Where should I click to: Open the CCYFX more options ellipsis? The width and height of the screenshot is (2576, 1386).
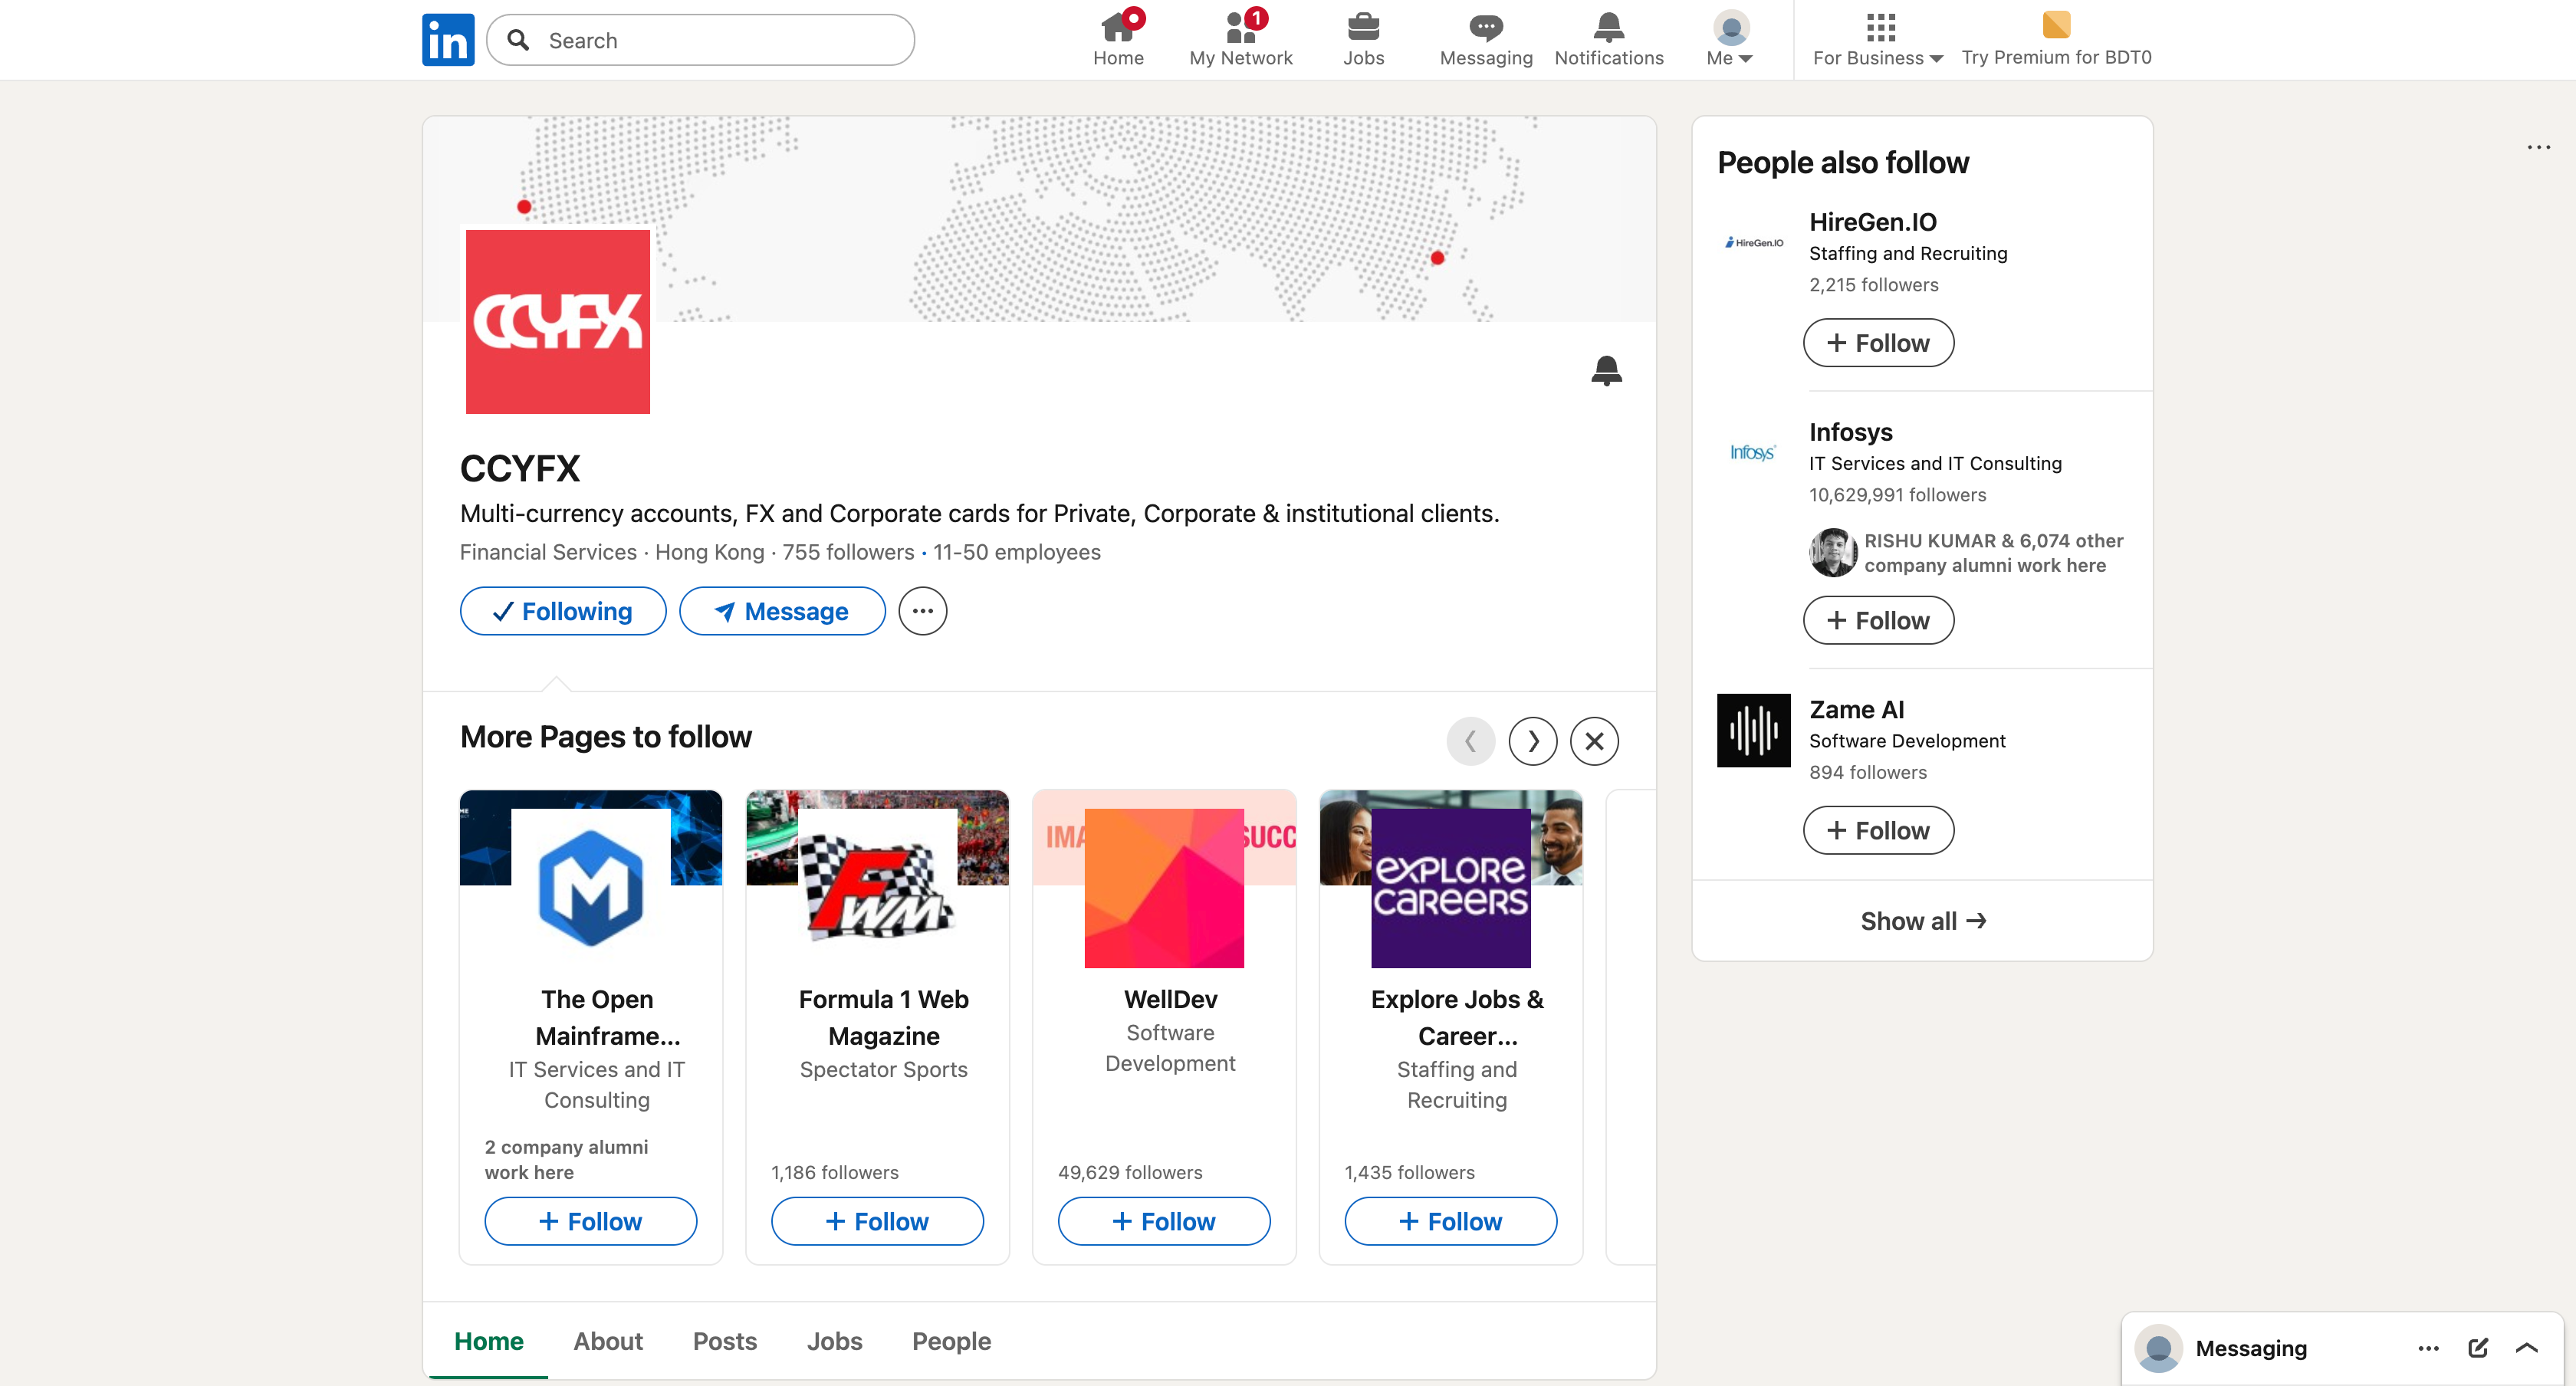point(922,611)
